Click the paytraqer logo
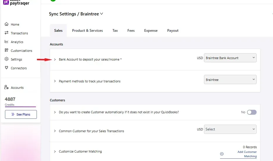The image size is (273, 161). tap(16, 3)
